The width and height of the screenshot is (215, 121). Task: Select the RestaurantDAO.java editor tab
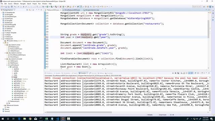pyautogui.click(x=53, y=10)
